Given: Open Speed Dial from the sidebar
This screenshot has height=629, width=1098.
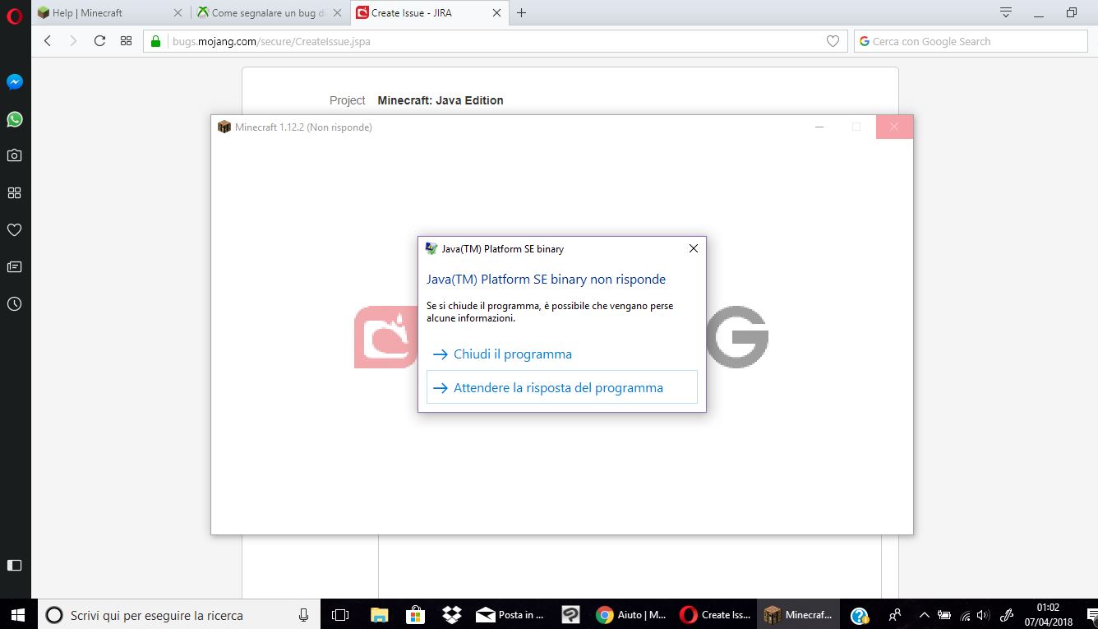Looking at the screenshot, I should 14,192.
